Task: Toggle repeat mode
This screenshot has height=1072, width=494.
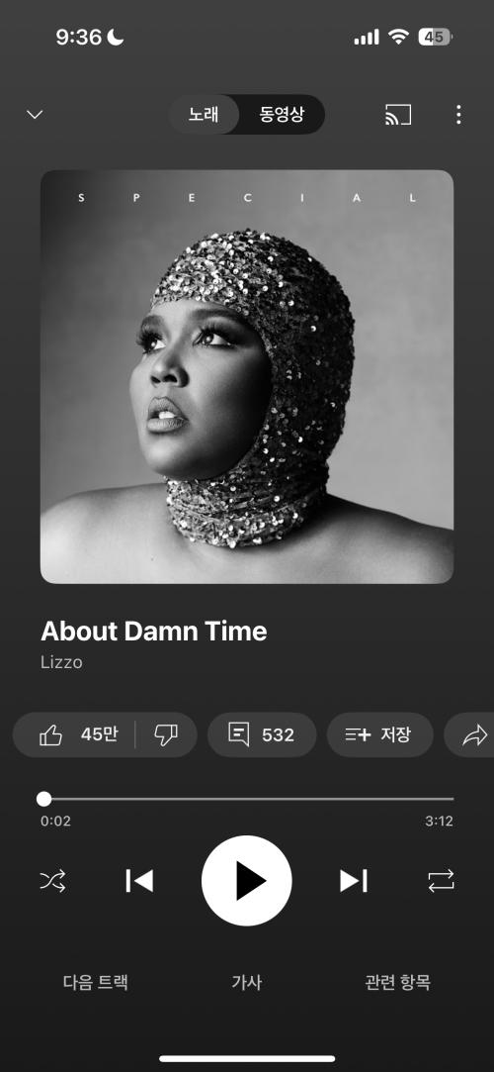Action: pyautogui.click(x=441, y=881)
